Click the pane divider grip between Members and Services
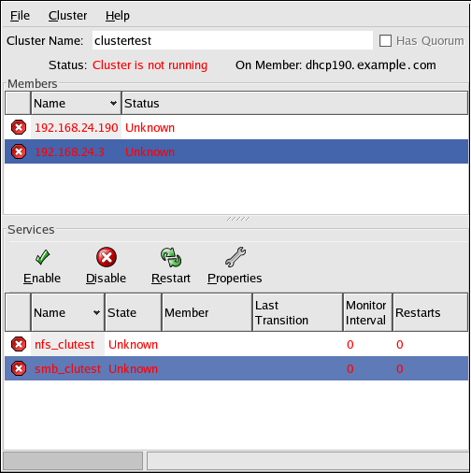 (238, 219)
